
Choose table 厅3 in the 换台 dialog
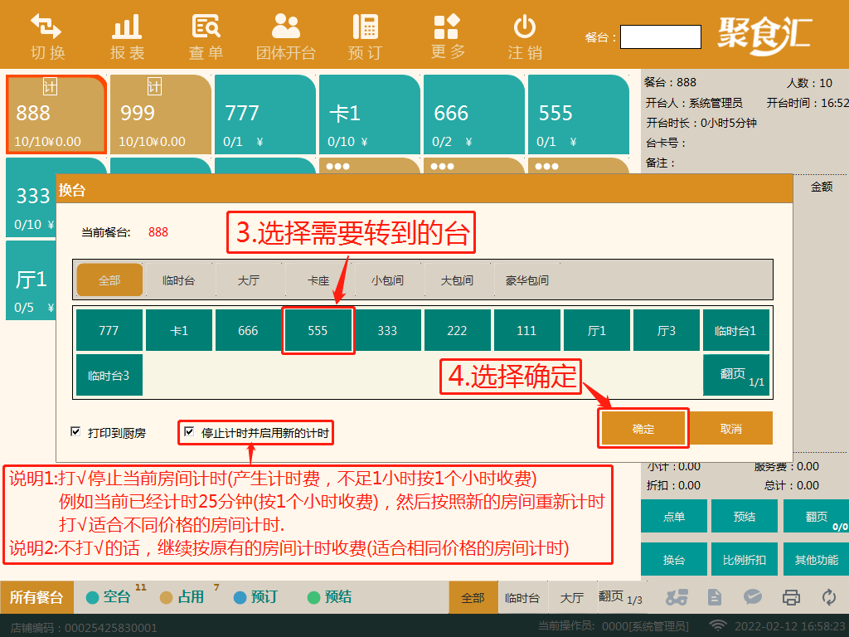tap(666, 330)
